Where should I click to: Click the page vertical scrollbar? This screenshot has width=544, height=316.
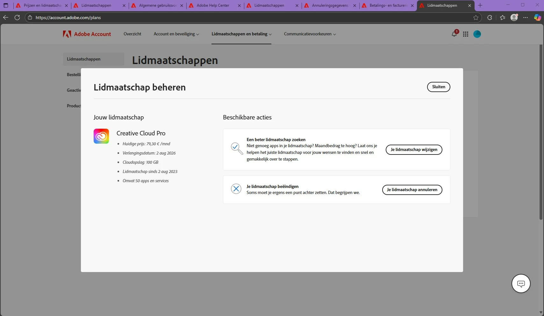coord(541,132)
